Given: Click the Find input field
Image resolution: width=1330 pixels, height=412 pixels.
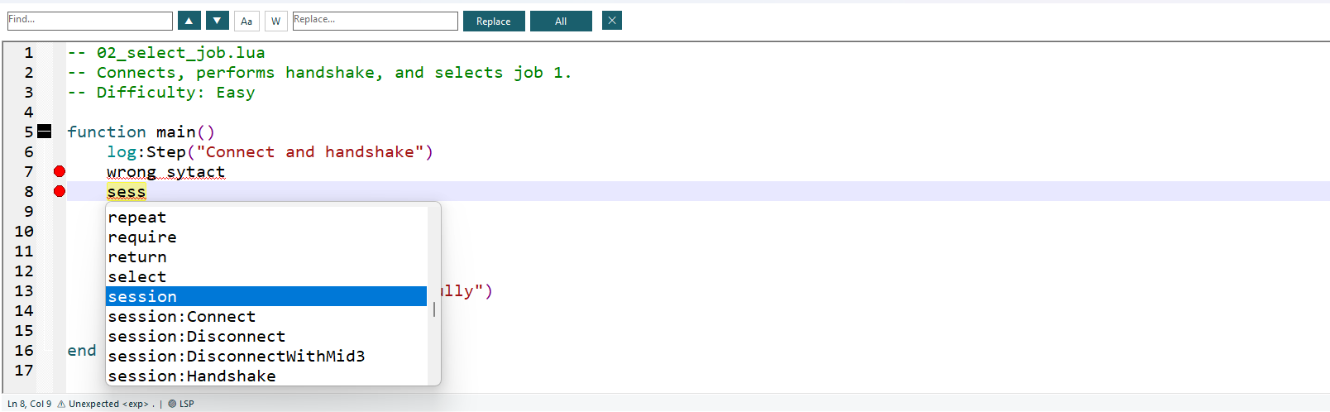Looking at the screenshot, I should click(90, 21).
